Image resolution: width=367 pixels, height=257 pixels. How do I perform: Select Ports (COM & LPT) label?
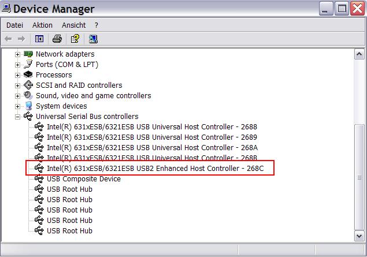click(x=67, y=64)
